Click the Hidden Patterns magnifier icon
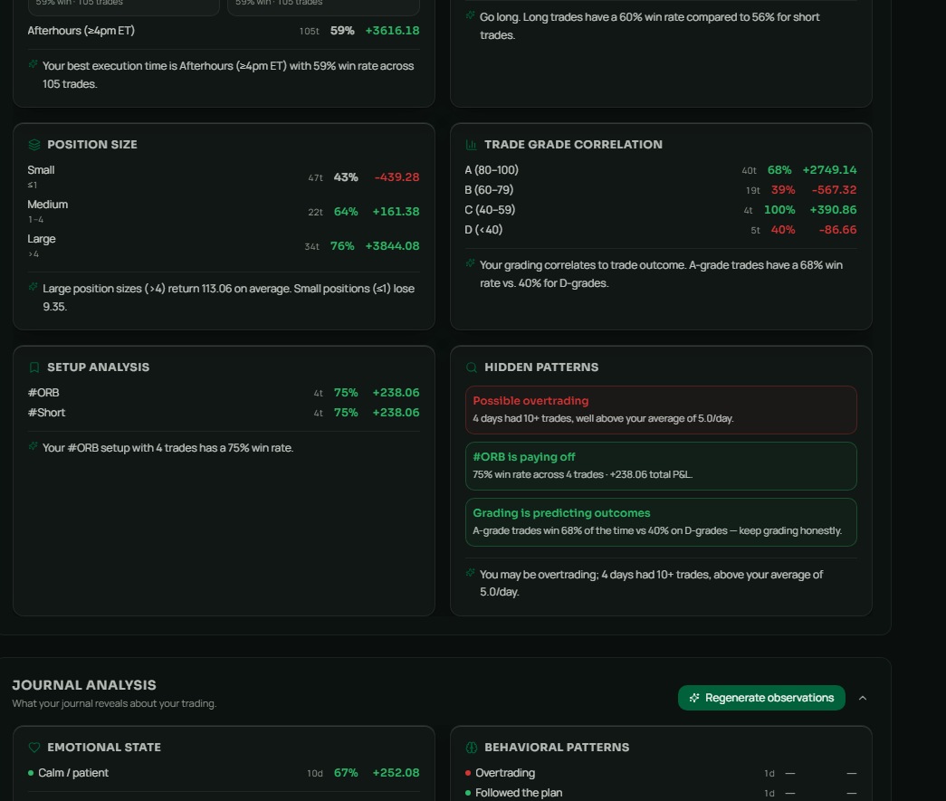The image size is (946, 801). [x=472, y=367]
